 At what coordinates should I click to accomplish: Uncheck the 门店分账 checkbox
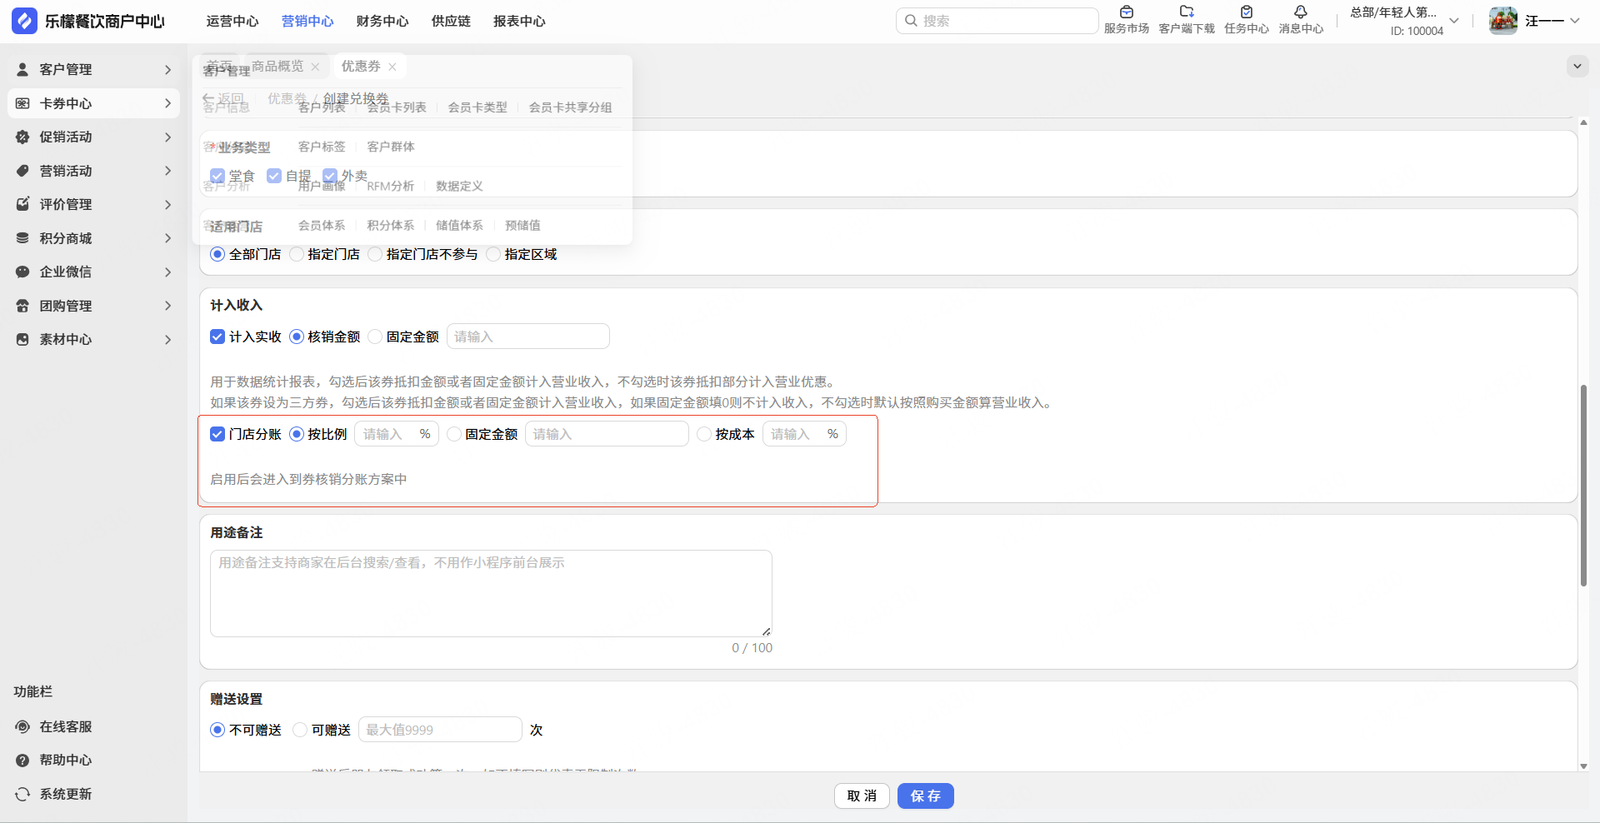[x=217, y=434]
